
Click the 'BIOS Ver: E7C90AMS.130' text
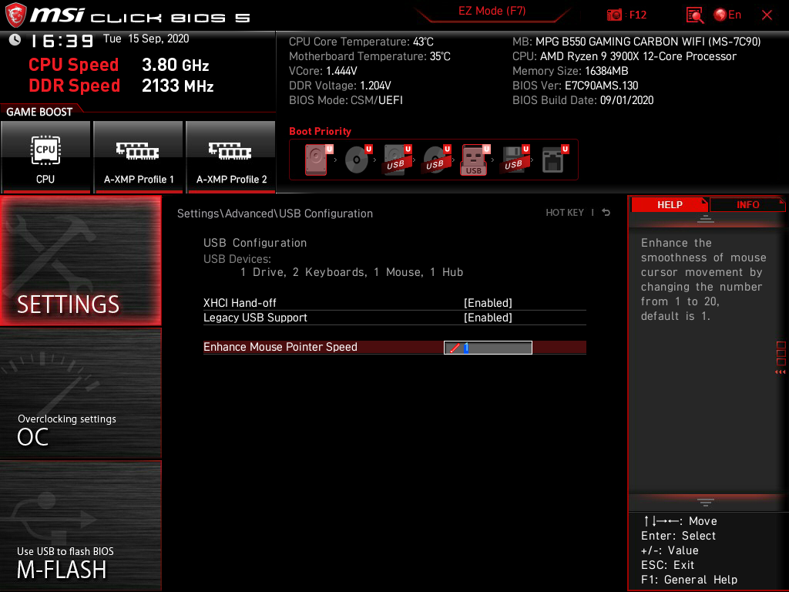click(575, 86)
